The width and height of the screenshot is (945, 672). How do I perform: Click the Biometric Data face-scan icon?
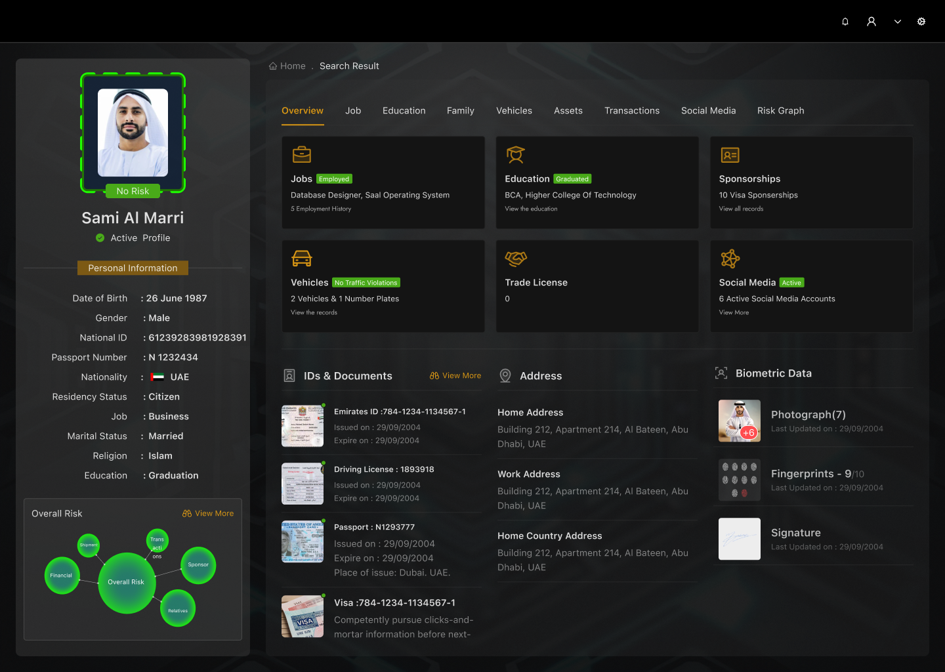click(721, 373)
